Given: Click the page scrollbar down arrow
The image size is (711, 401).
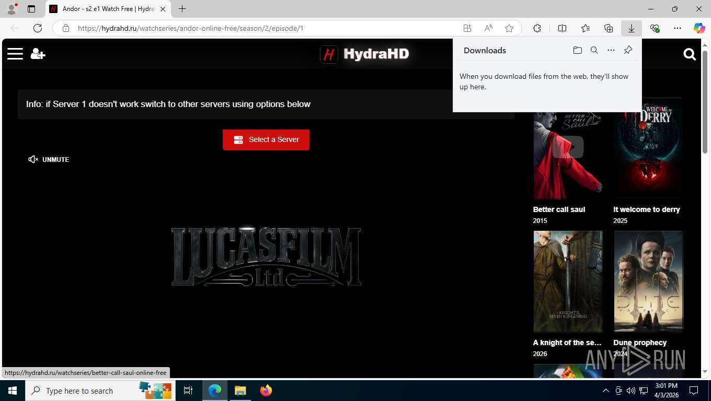Looking at the screenshot, I should click(x=705, y=371).
